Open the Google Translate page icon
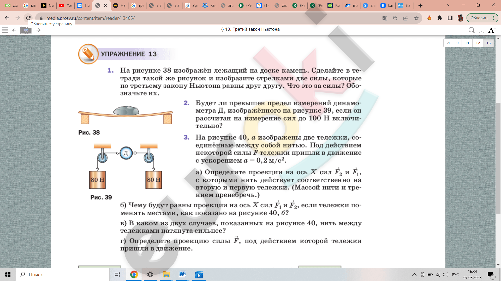Image resolution: width=501 pixels, height=281 pixels. pos(385,18)
